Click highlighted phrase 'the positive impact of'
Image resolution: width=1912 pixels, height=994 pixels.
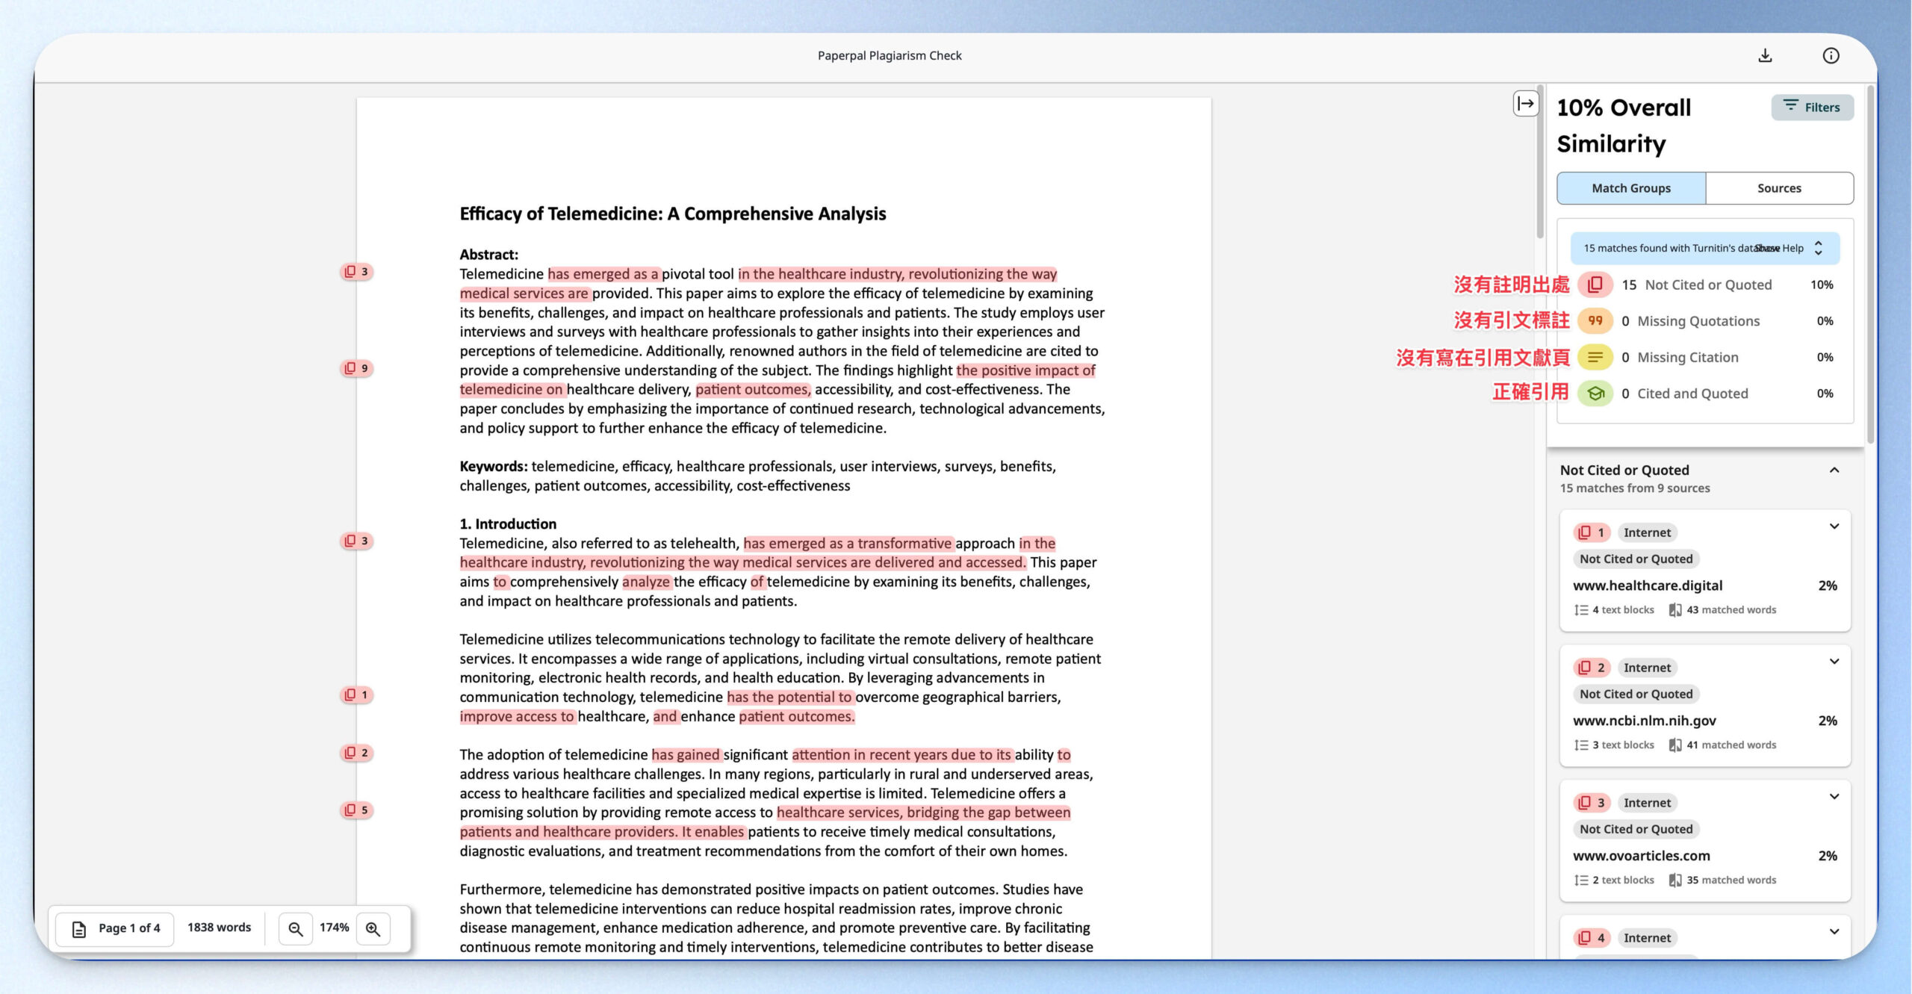point(1025,370)
